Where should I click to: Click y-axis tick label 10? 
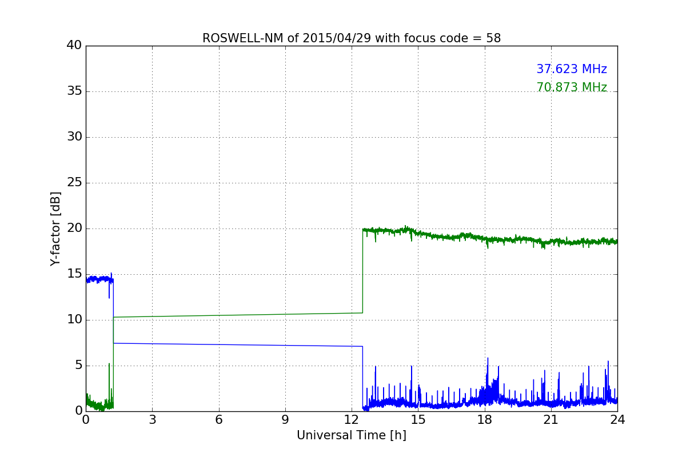point(74,320)
